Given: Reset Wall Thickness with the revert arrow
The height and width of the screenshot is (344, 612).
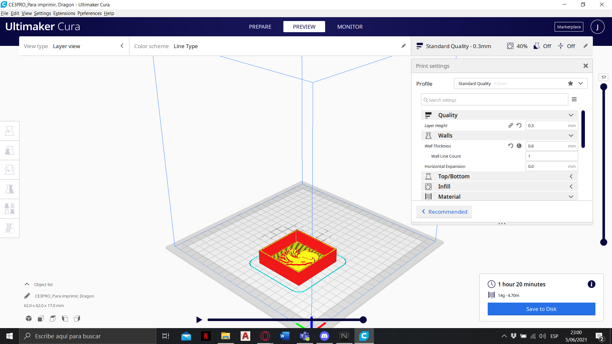Looking at the screenshot, I should [511, 146].
